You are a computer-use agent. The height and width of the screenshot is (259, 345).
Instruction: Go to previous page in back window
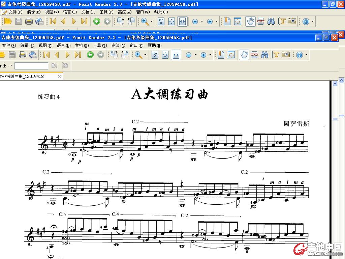[x=63, y=21]
